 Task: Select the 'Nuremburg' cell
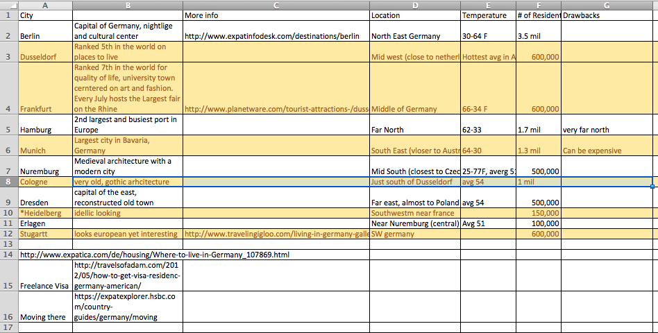coord(45,166)
